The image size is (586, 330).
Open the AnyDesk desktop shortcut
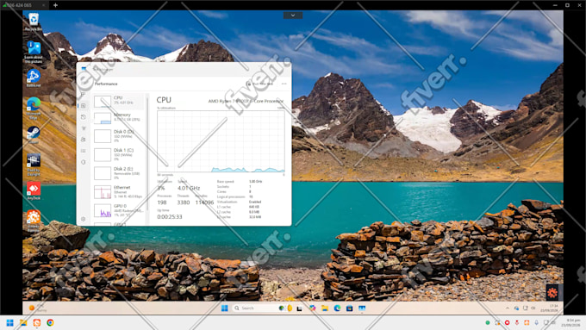[x=34, y=190]
